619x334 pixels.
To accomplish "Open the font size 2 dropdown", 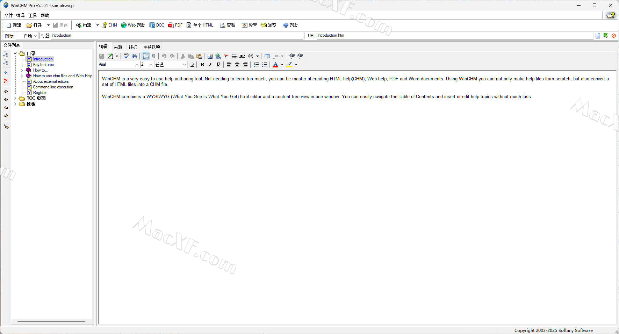I will 151,65.
